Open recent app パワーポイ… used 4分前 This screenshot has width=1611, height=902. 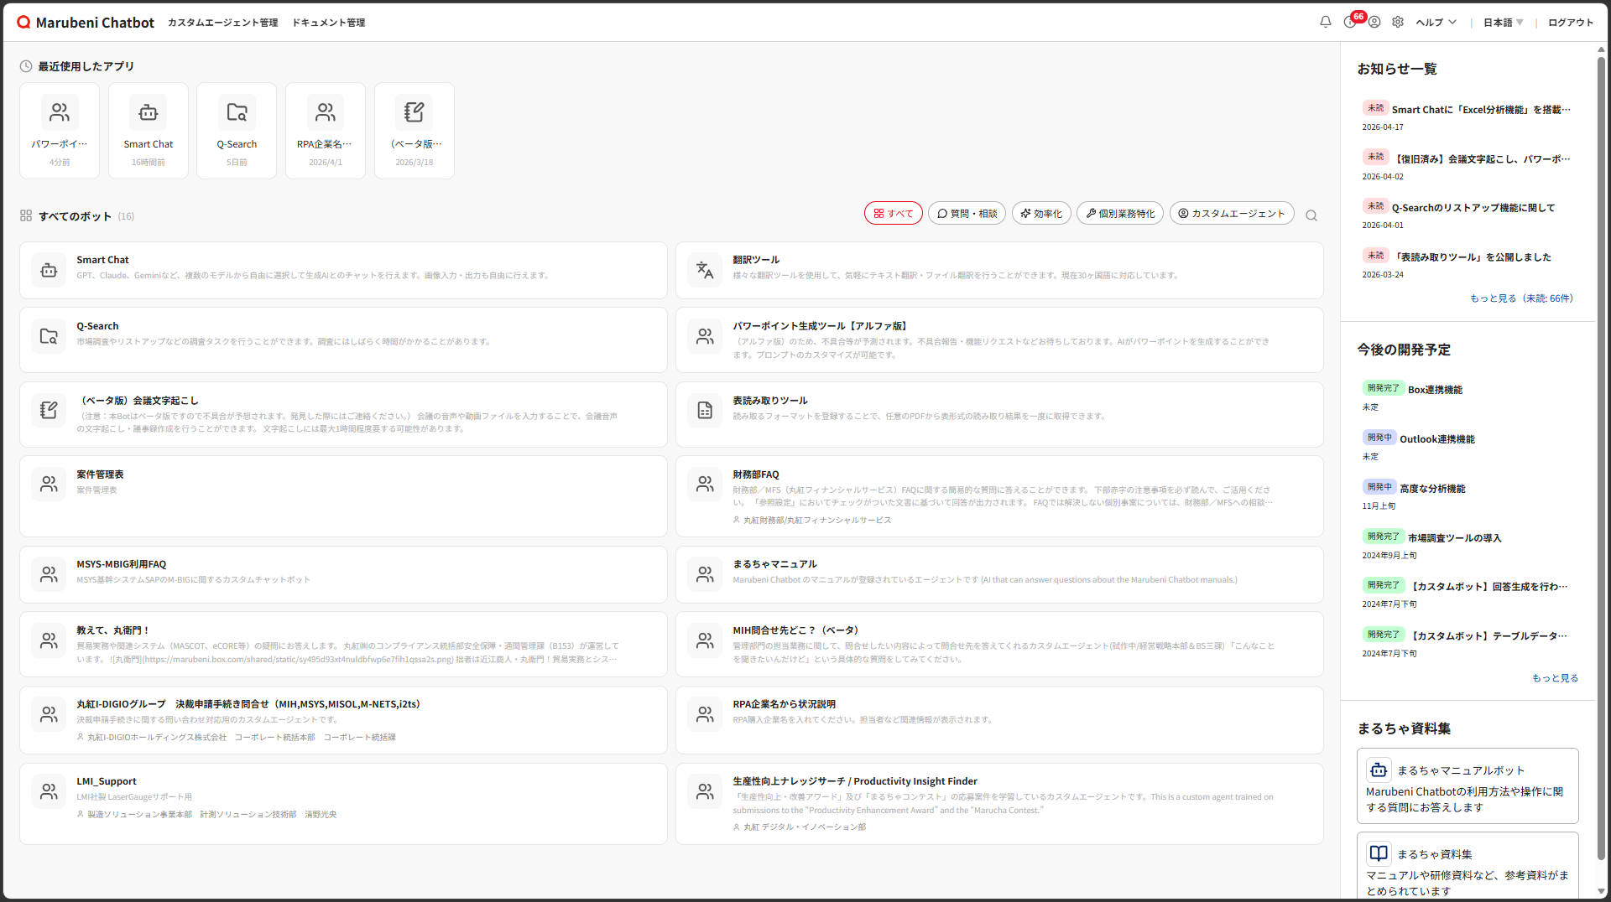click(60, 131)
